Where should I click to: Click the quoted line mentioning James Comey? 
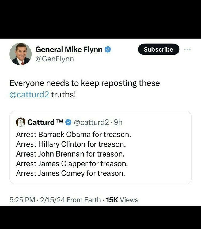(70, 173)
